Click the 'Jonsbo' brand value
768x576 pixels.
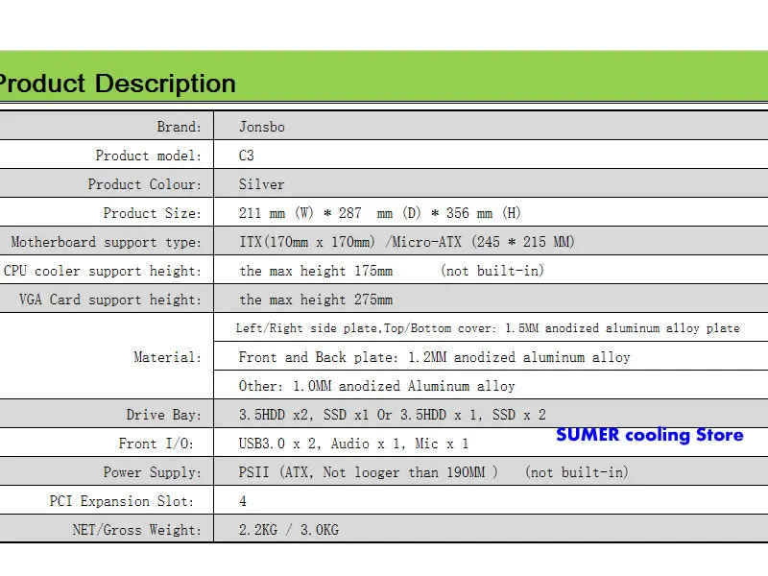[x=261, y=127]
